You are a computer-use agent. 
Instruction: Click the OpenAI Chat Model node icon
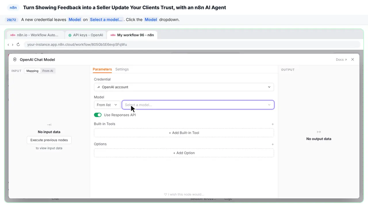(x=15, y=60)
